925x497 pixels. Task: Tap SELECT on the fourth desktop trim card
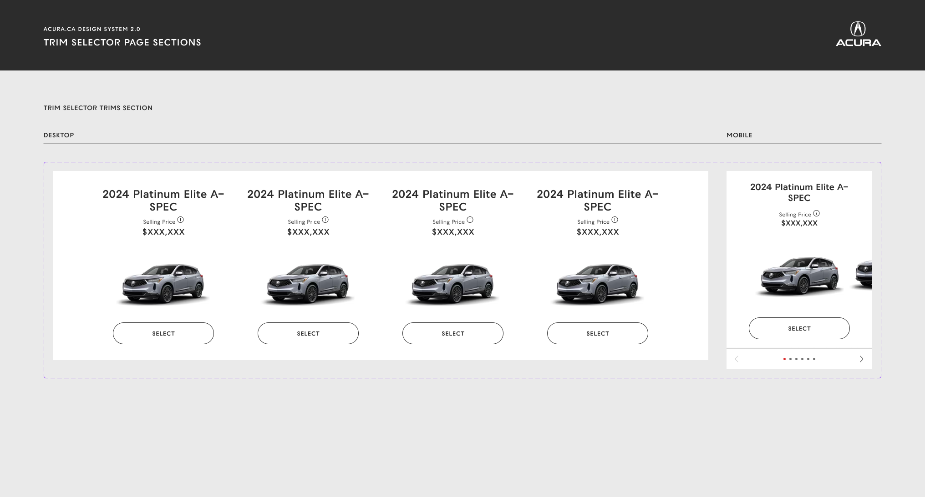click(598, 333)
